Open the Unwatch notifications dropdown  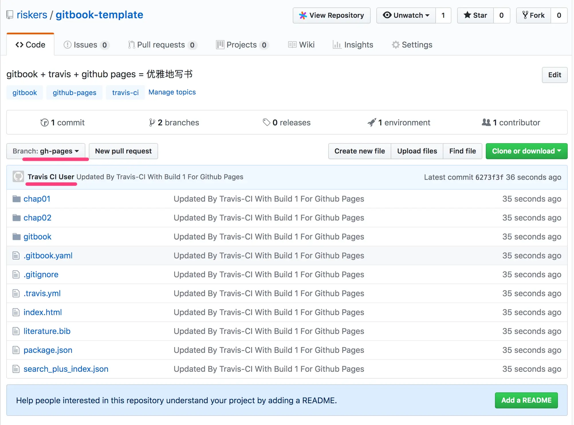pyautogui.click(x=406, y=15)
